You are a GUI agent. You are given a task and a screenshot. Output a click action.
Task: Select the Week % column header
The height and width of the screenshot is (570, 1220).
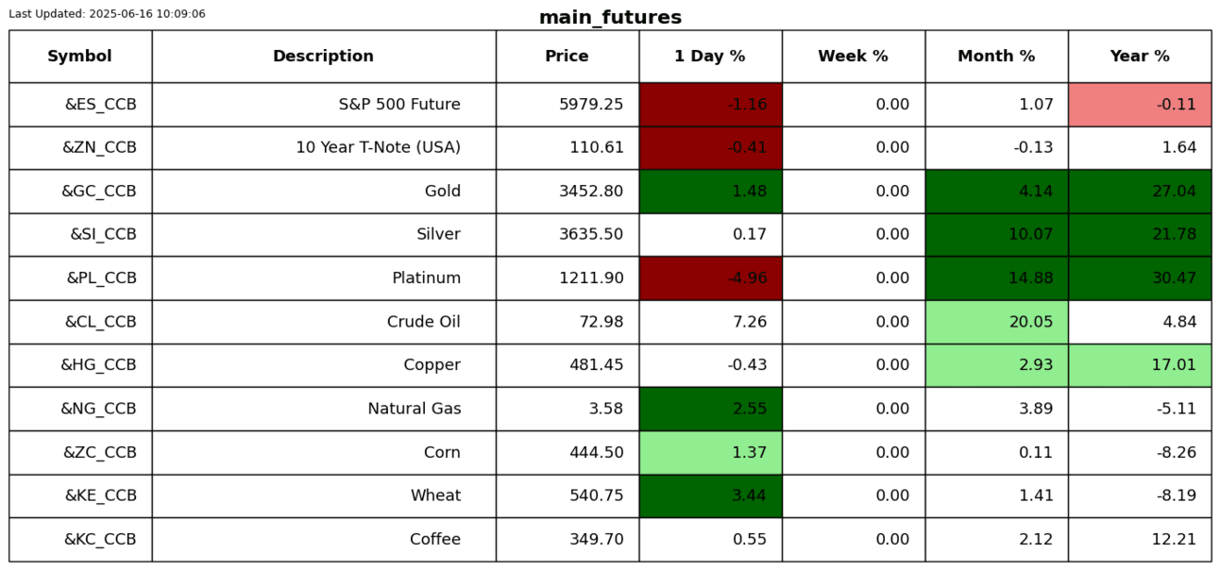click(x=853, y=57)
